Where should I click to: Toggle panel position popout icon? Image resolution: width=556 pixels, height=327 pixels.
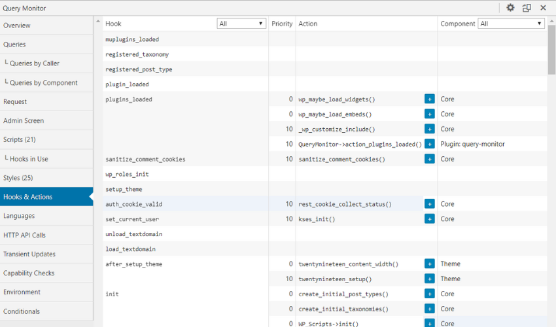[527, 7]
